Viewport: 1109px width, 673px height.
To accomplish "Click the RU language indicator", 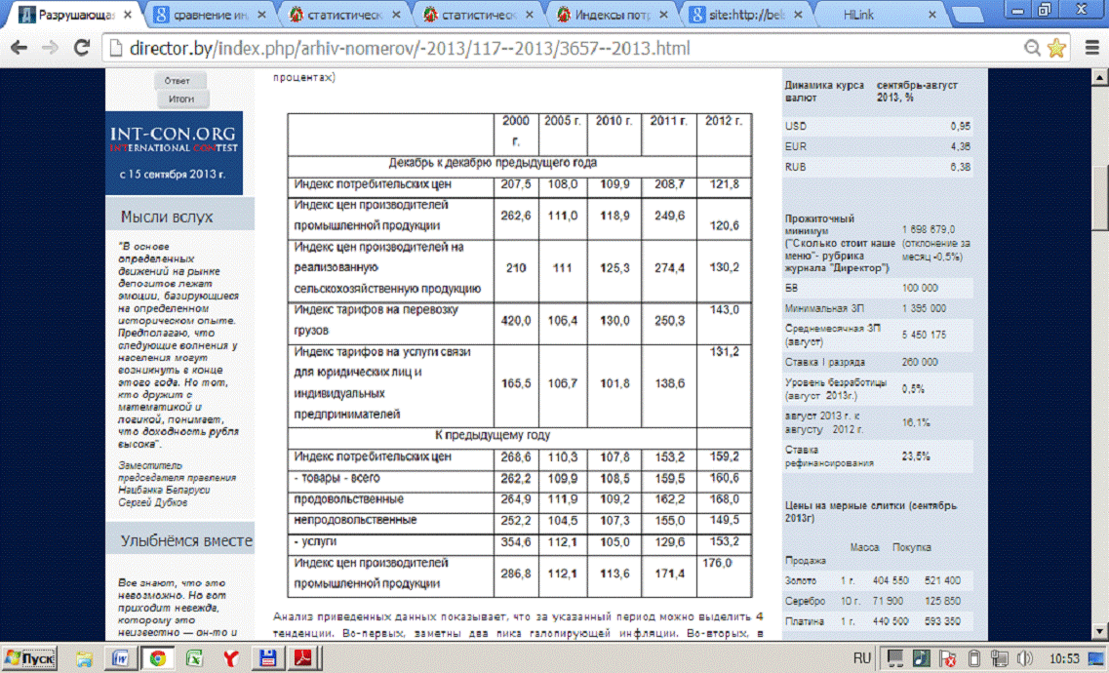I will pos(862,659).
